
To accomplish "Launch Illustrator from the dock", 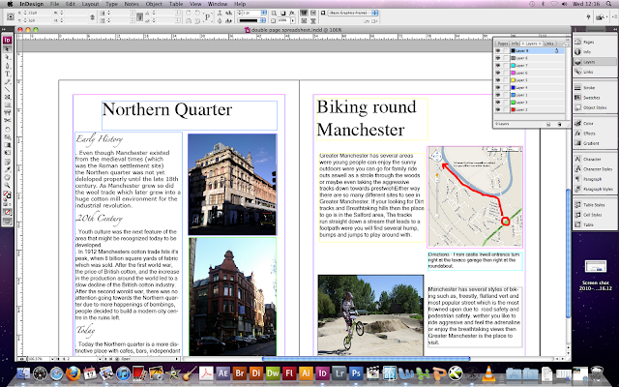I will [x=306, y=373].
